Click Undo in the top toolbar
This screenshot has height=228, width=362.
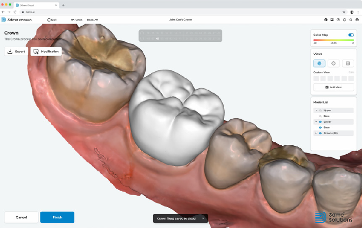click(76, 20)
